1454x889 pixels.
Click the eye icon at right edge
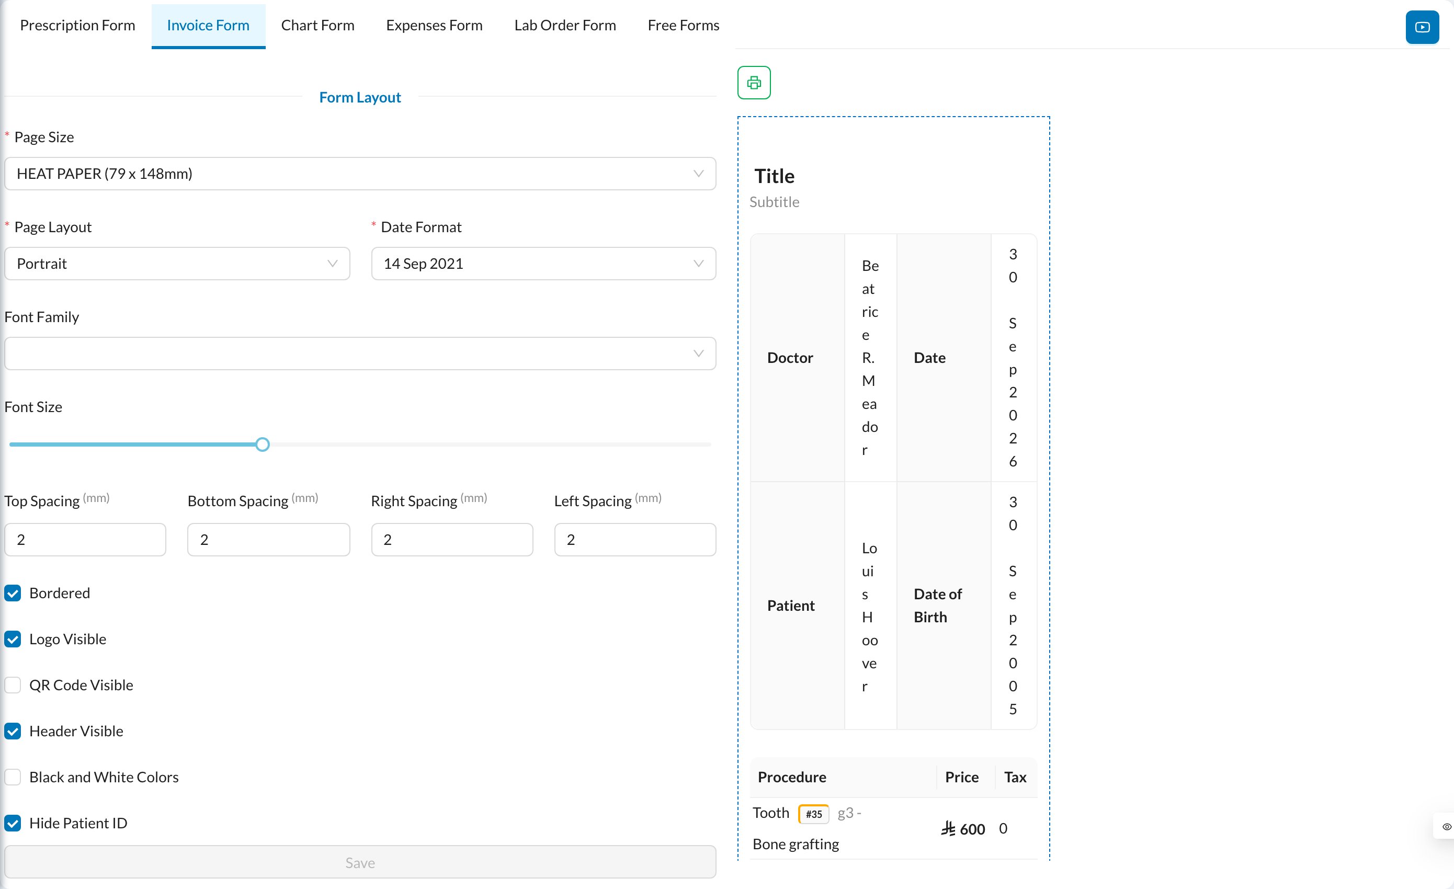click(x=1446, y=826)
